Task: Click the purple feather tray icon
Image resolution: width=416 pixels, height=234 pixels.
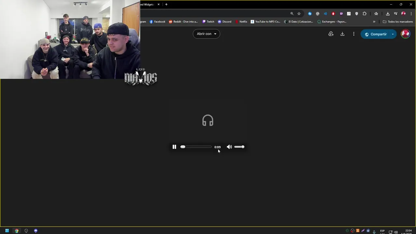Action: pyautogui.click(x=363, y=231)
